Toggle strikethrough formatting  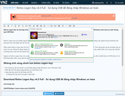[19, 26]
